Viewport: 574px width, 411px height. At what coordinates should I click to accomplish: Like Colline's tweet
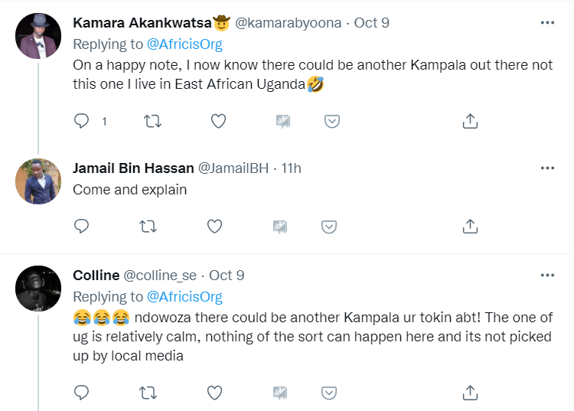(x=216, y=393)
